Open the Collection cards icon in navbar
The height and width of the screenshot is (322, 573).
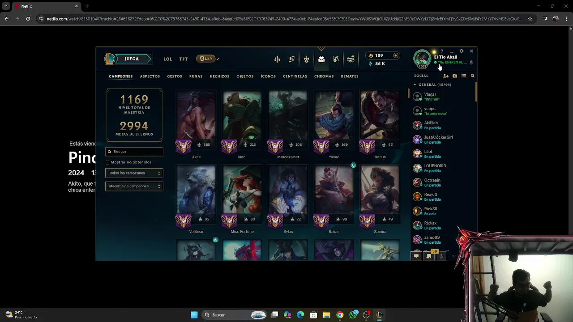[x=291, y=59]
